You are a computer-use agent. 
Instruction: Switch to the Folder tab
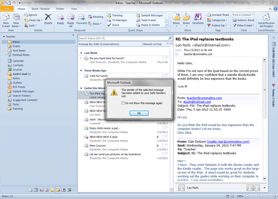[60, 9]
